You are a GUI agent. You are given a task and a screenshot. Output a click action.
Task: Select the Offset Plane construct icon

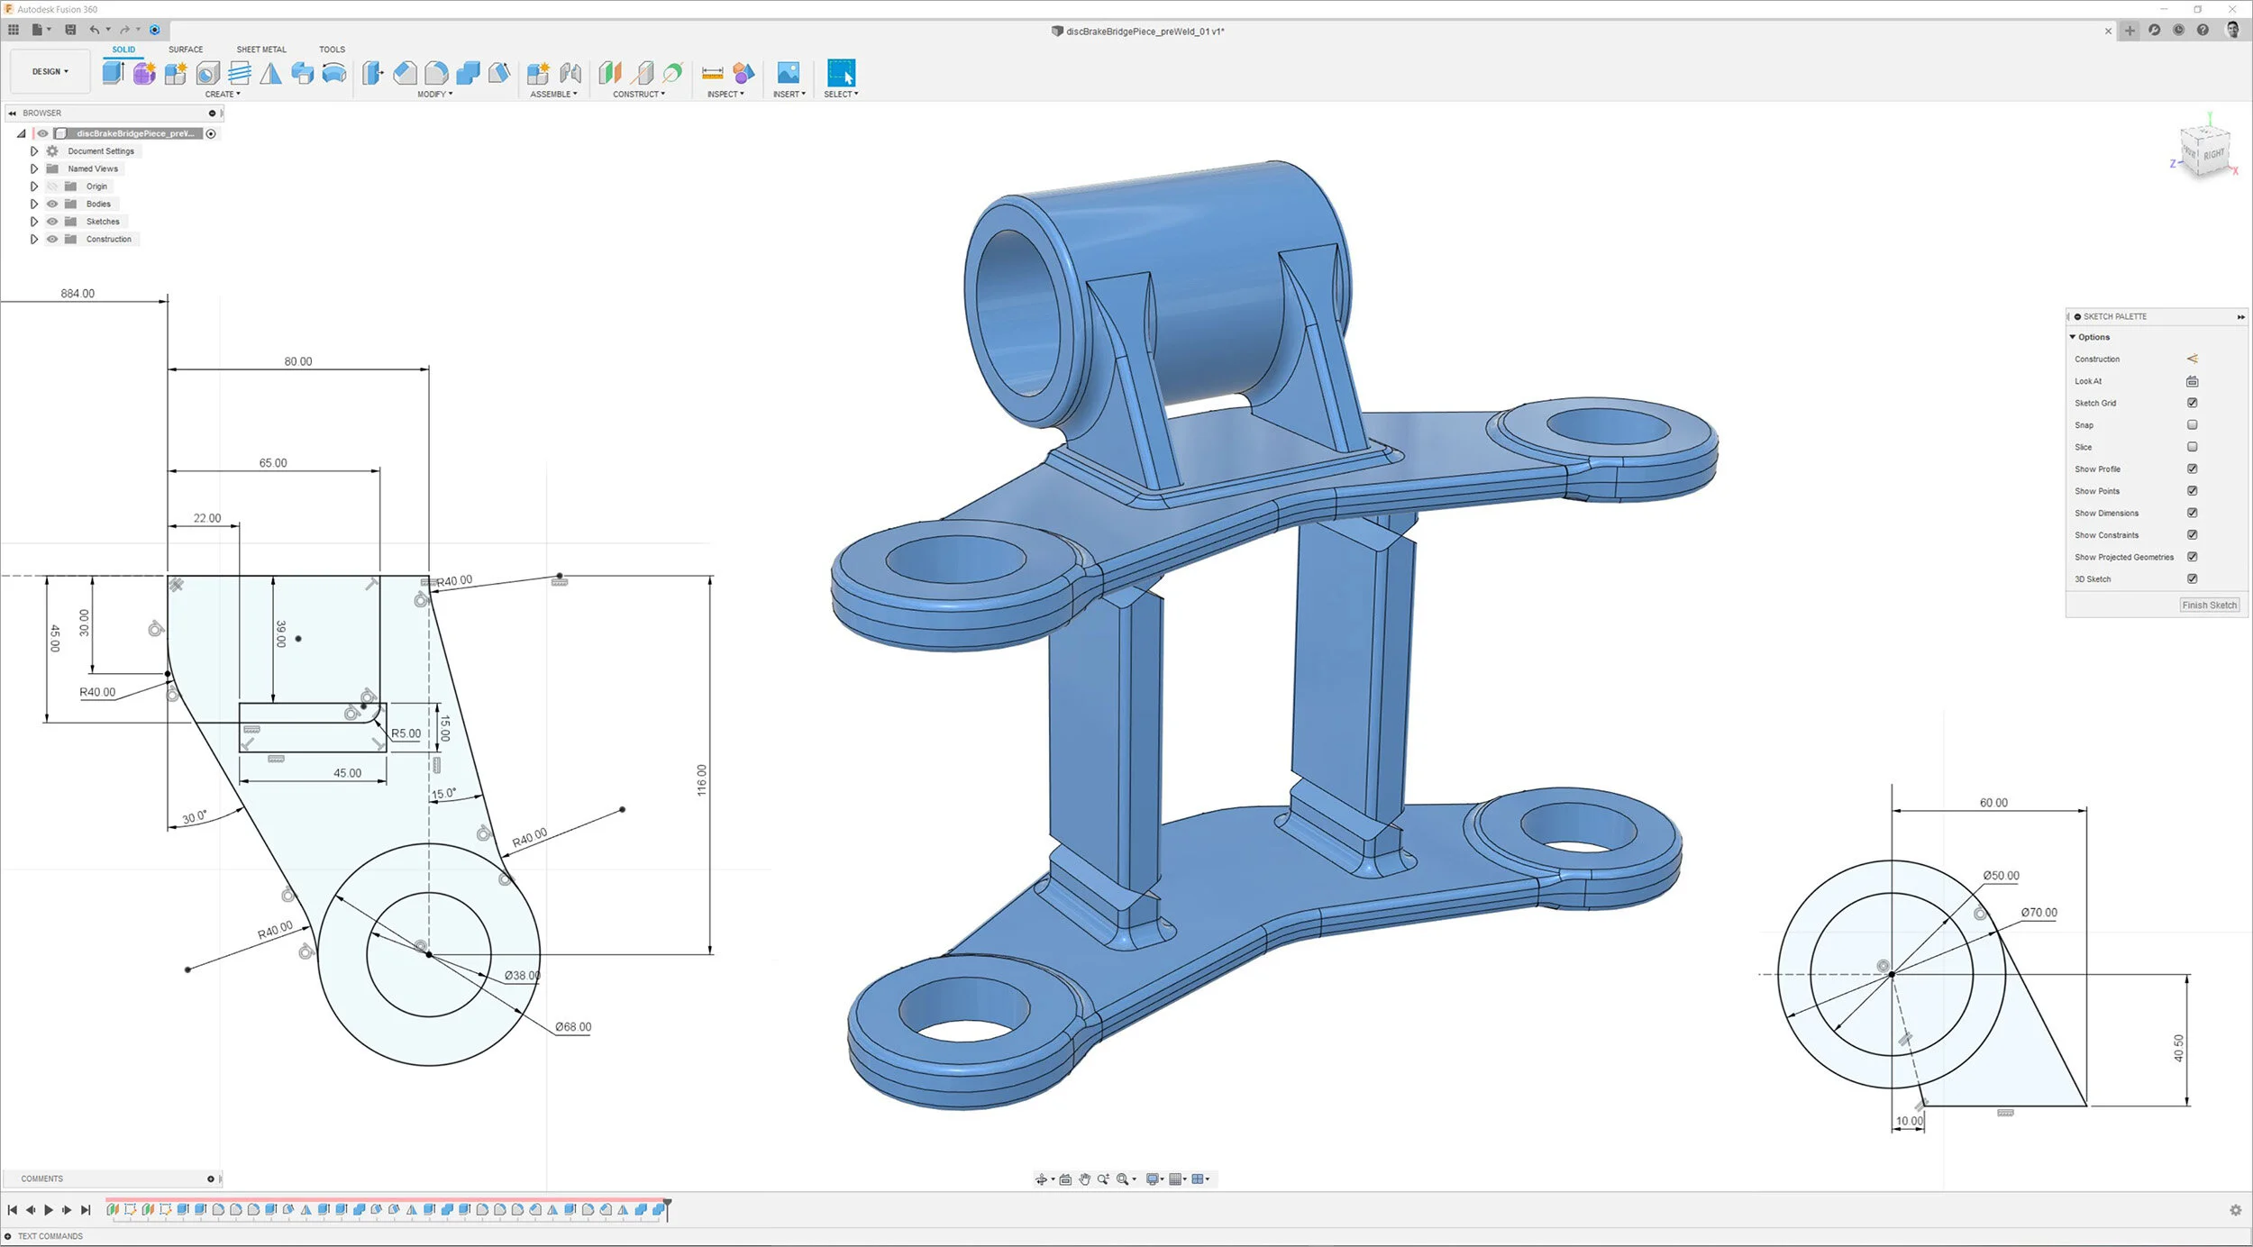click(x=610, y=73)
